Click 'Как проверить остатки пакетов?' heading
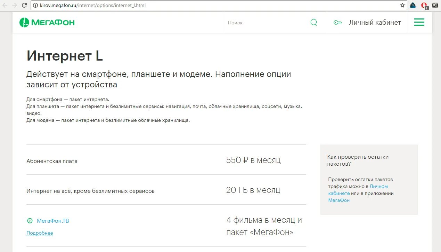Screen dimensions: 441x252 click(358, 160)
